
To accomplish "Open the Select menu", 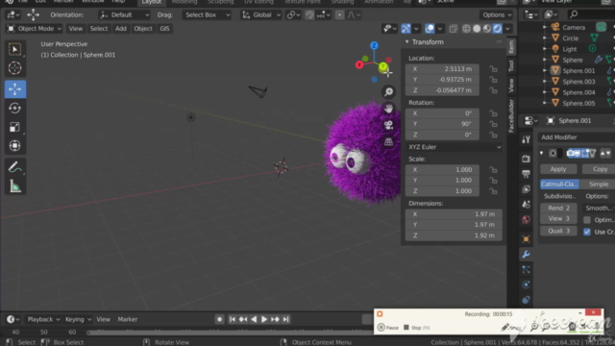I will tap(98, 28).
